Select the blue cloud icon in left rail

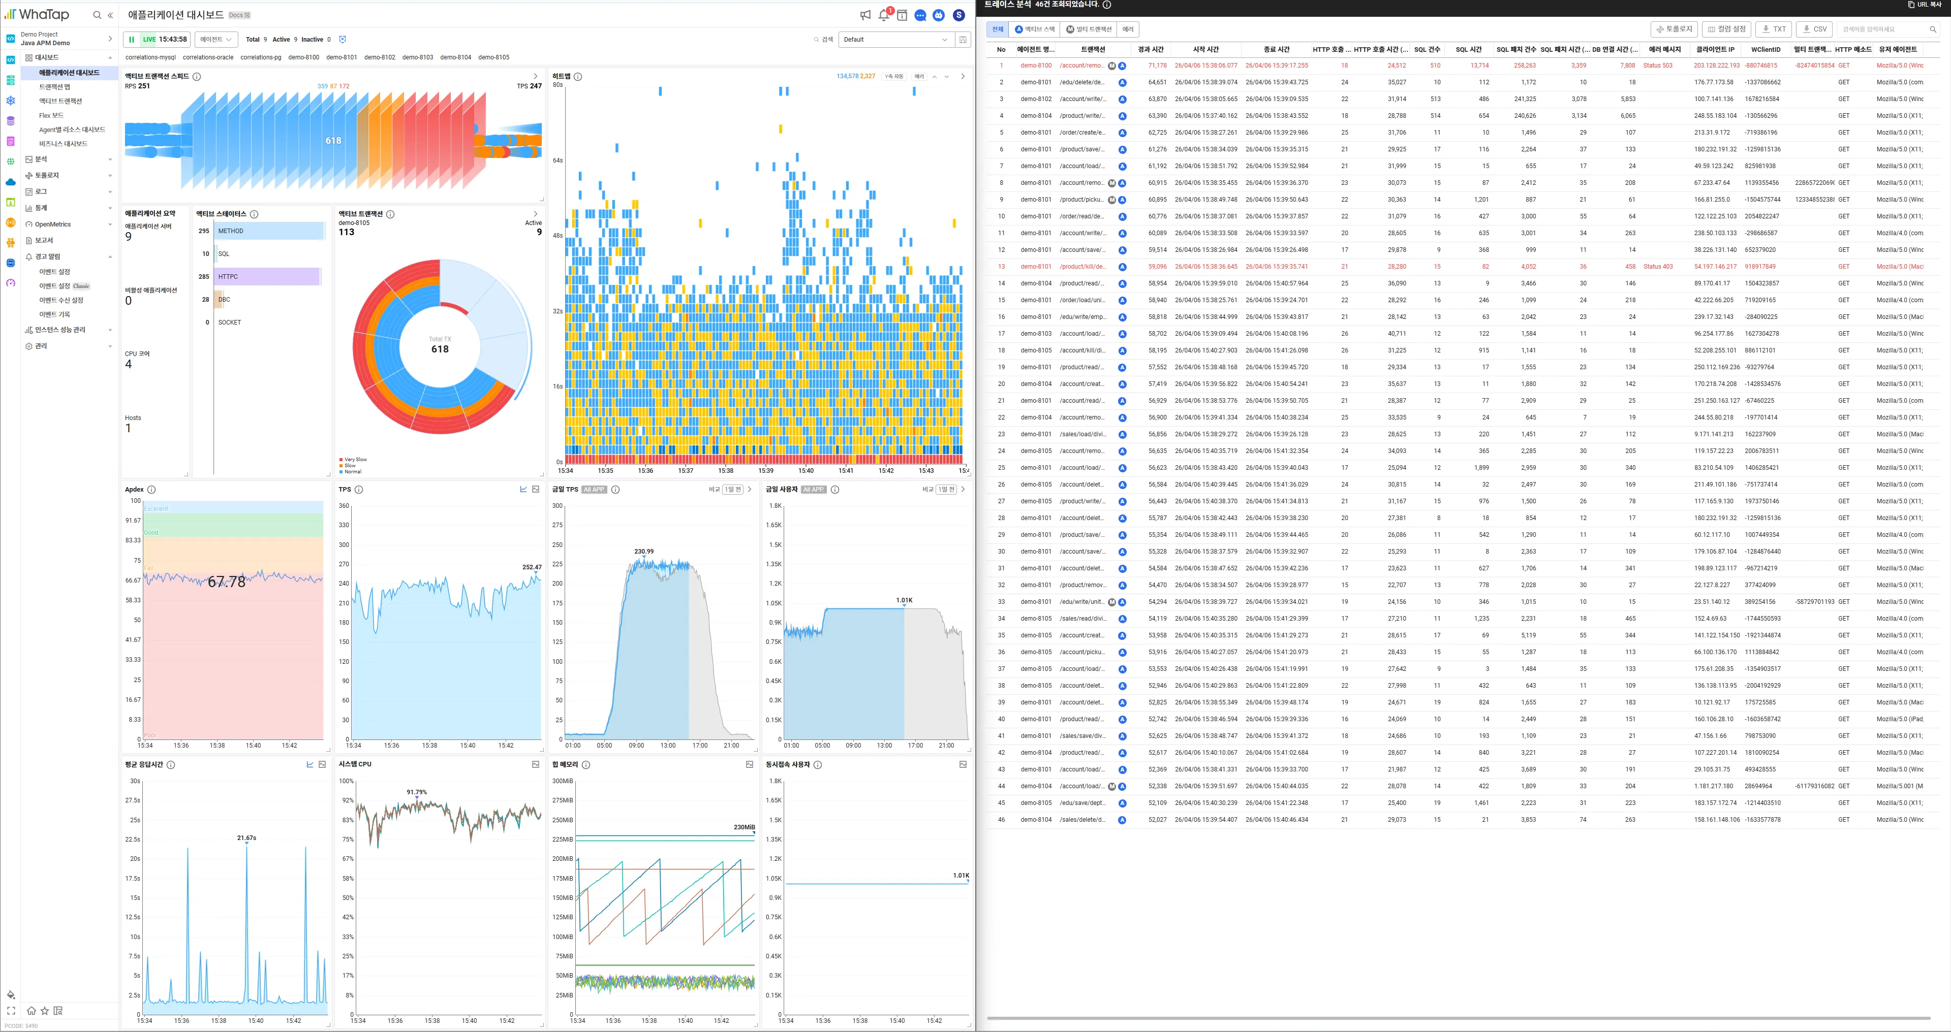tap(11, 182)
